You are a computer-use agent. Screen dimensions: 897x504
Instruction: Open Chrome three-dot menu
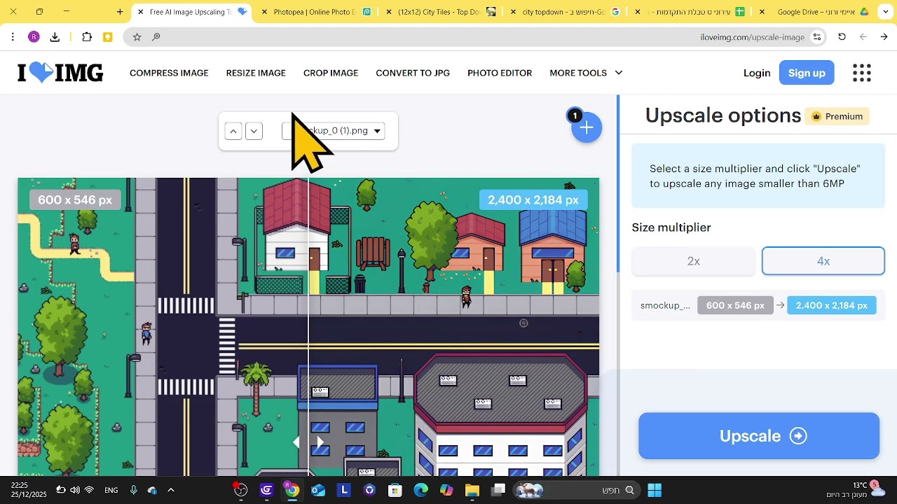pyautogui.click(x=13, y=37)
